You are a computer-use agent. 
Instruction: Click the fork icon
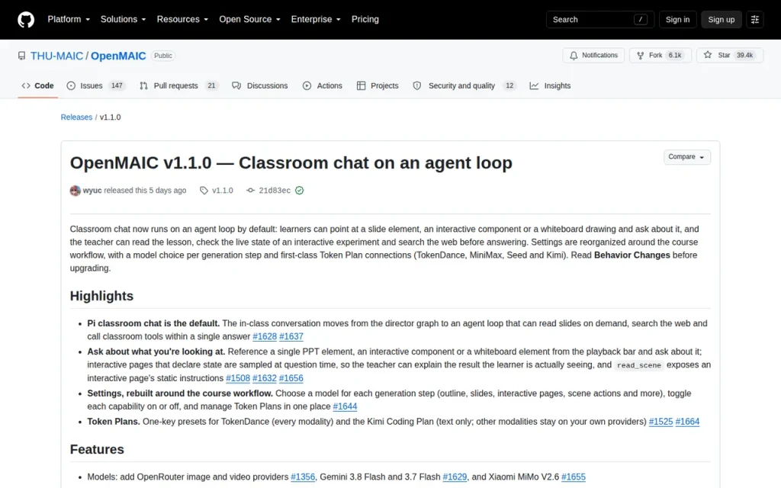641,55
